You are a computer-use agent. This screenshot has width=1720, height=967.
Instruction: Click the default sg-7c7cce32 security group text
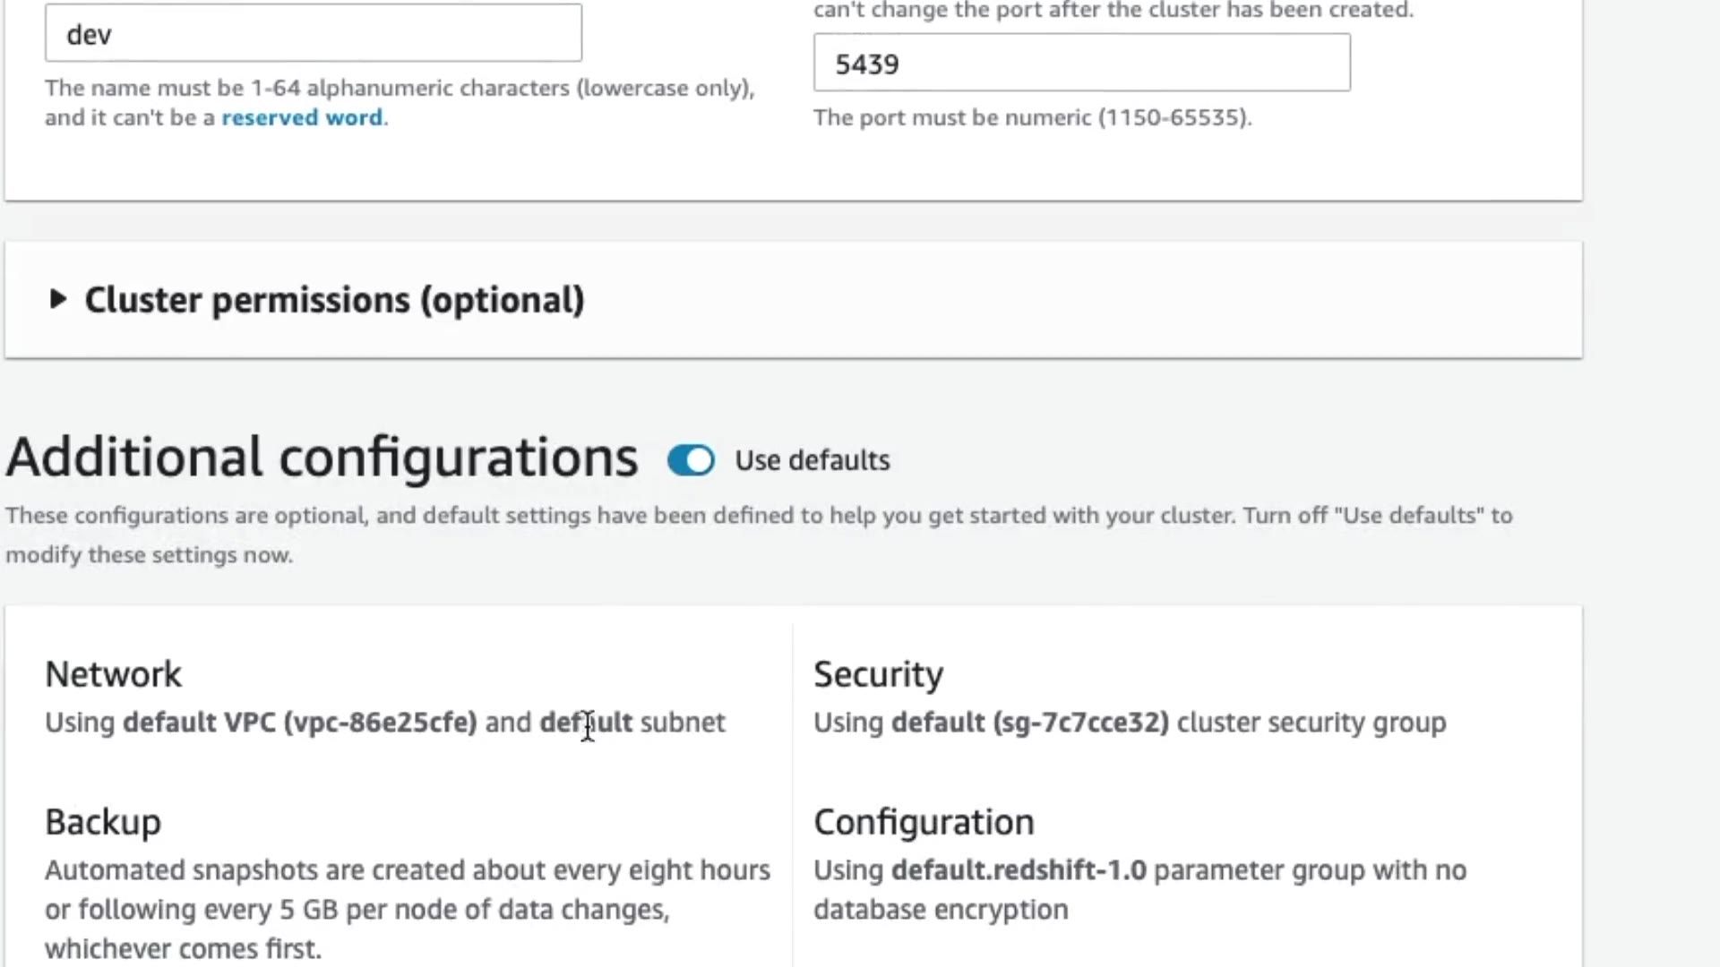(x=1029, y=723)
